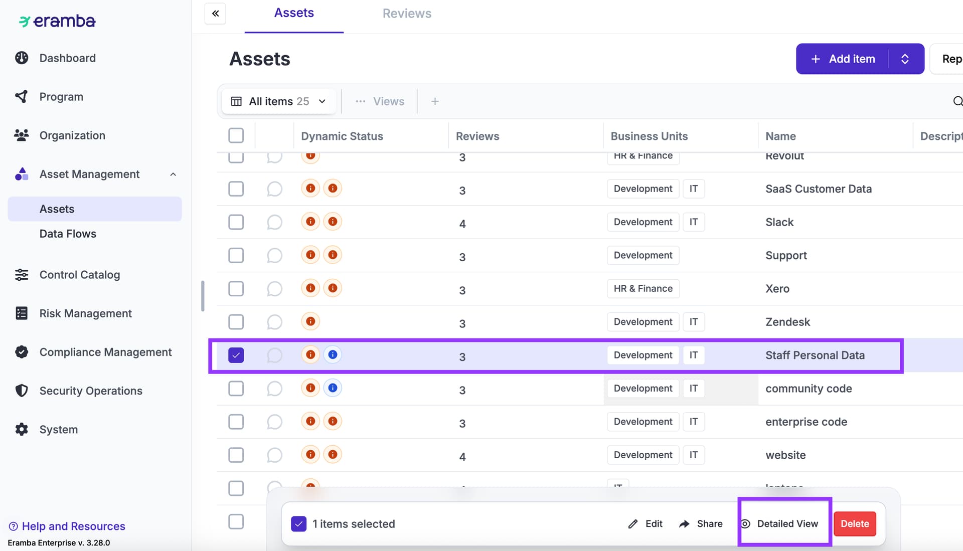Toggle the select-all header checkbox
This screenshot has height=551, width=963.
(x=236, y=135)
